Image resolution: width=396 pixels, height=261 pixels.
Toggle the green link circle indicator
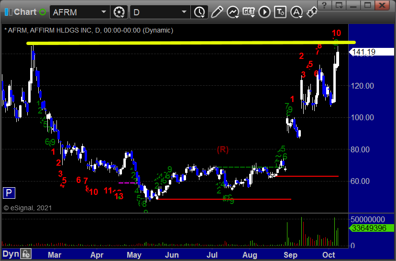click(43, 12)
